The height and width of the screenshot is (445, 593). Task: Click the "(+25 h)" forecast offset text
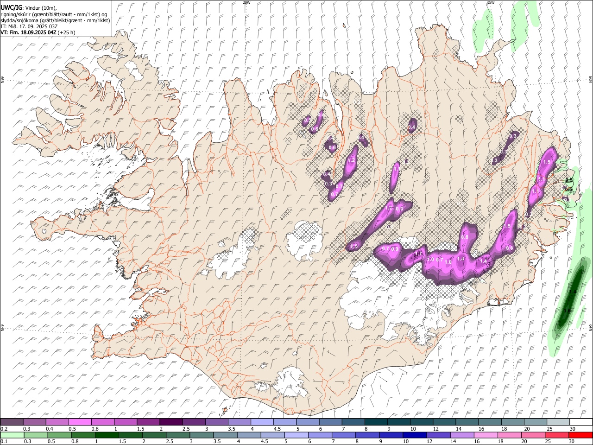(x=67, y=32)
